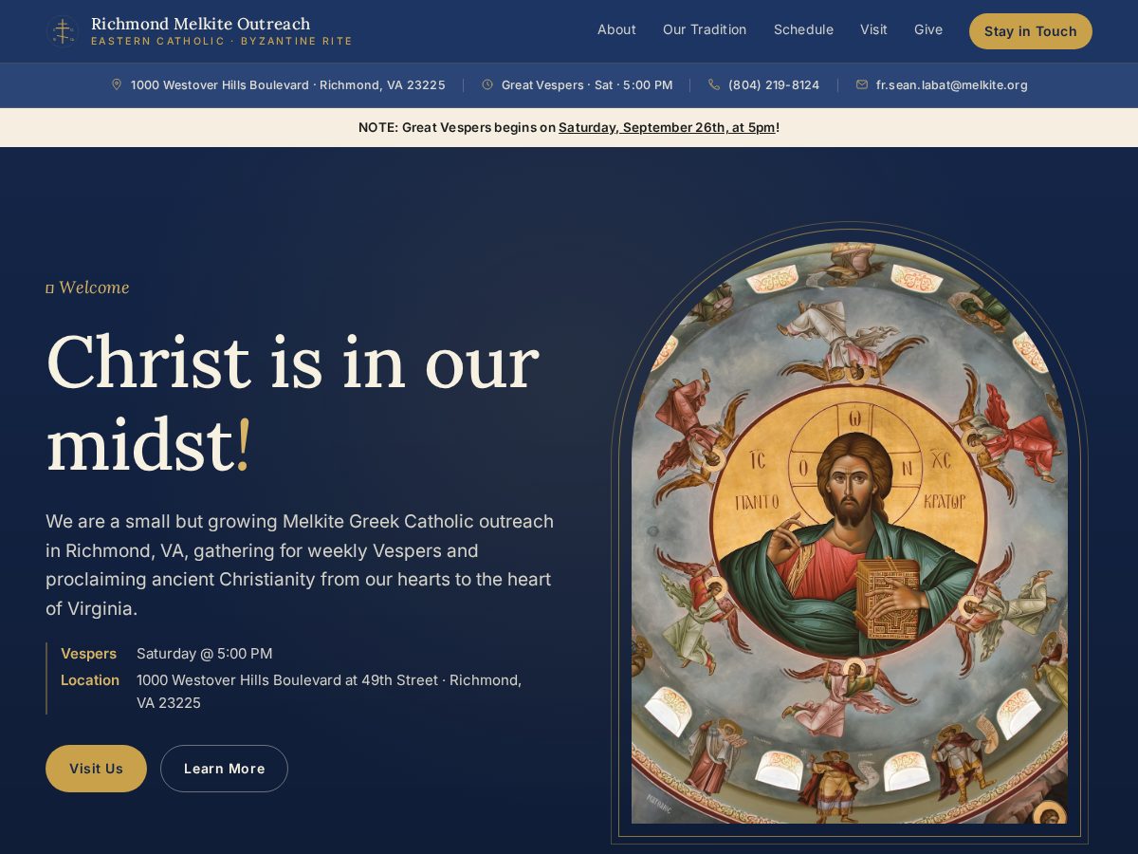Click the intro paragraph about Melkite outreach
The height and width of the screenshot is (854, 1138).
point(300,565)
